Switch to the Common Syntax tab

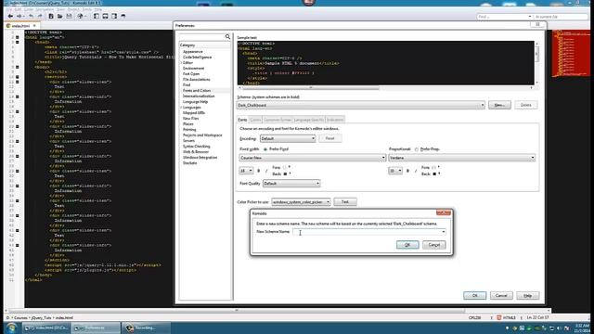click(278, 120)
